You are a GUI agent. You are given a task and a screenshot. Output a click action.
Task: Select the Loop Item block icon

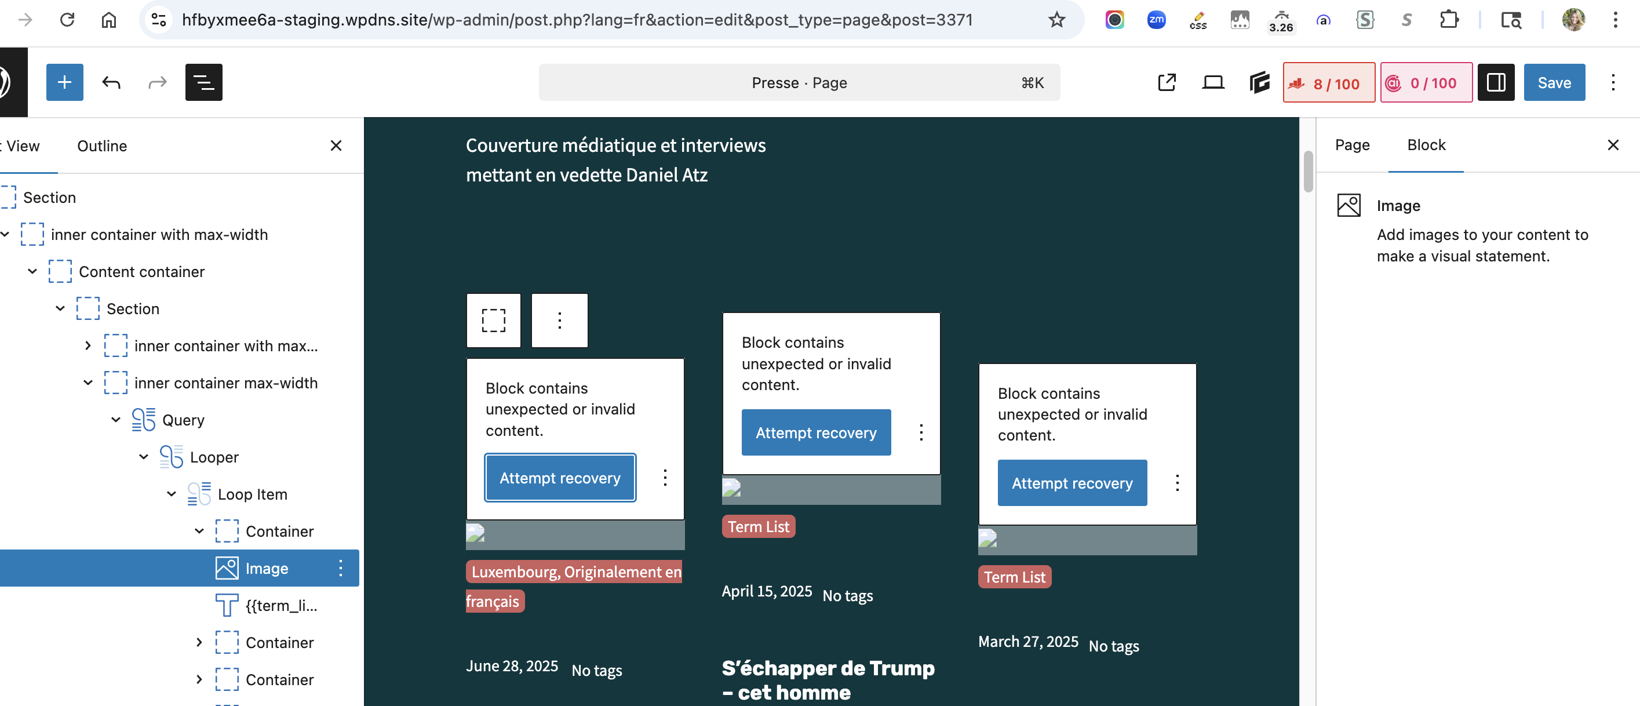point(199,494)
